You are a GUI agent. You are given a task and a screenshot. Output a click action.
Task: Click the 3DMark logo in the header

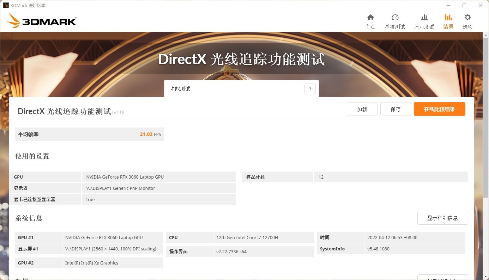click(x=42, y=21)
